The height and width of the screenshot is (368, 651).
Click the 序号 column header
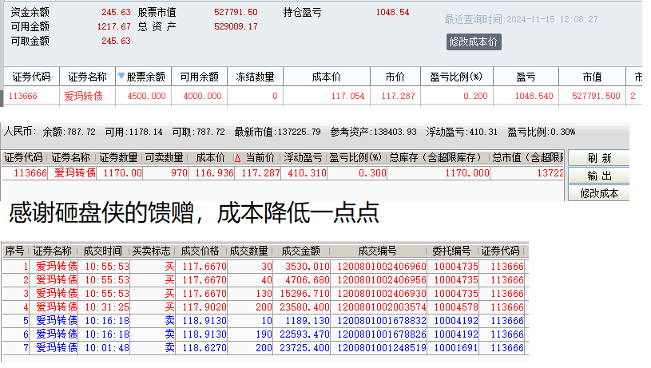14,251
